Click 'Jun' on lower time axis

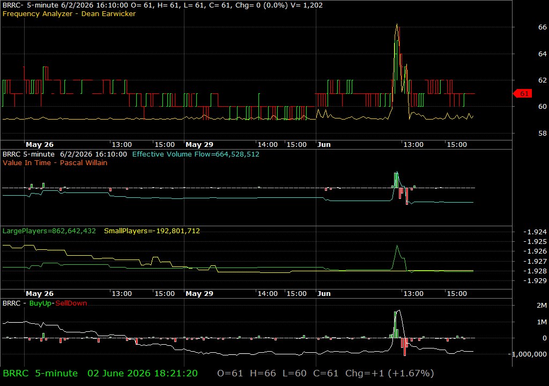324,294
